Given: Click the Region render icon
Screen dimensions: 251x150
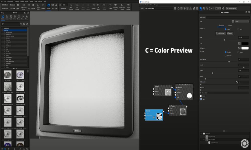Looking at the screenshot, I should (x=43, y=6).
